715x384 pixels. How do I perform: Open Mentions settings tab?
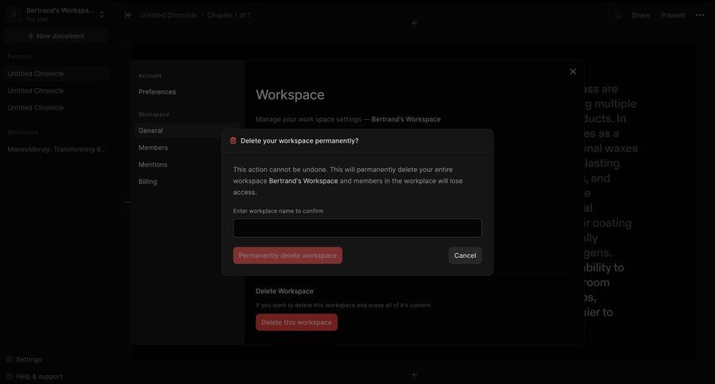[153, 164]
